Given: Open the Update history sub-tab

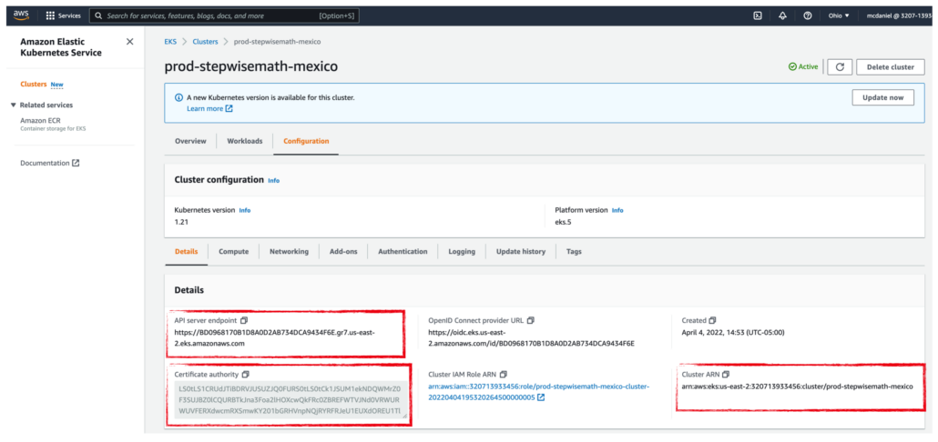Looking at the screenshot, I should point(520,251).
